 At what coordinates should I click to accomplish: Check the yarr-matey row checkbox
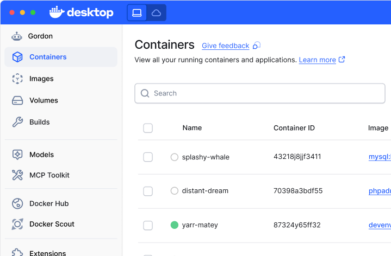pyautogui.click(x=148, y=226)
